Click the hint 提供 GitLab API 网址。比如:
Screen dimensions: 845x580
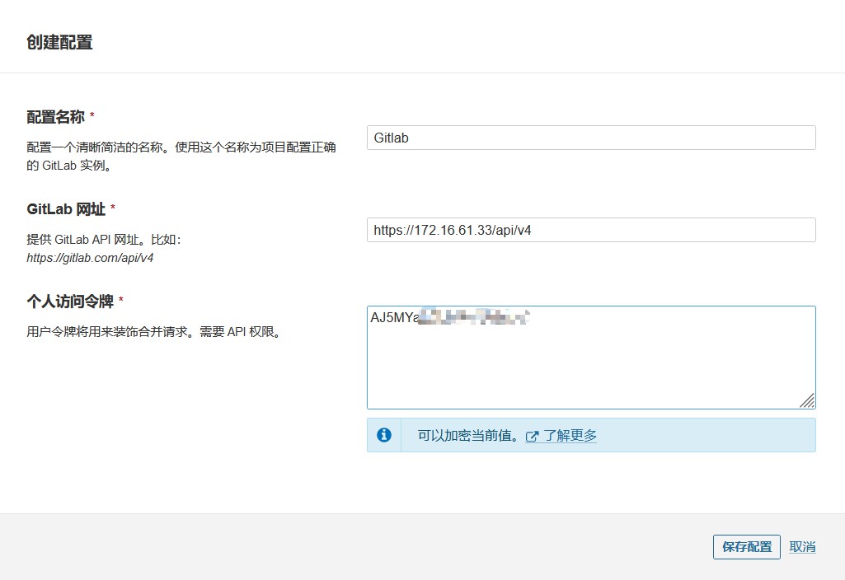tap(104, 240)
